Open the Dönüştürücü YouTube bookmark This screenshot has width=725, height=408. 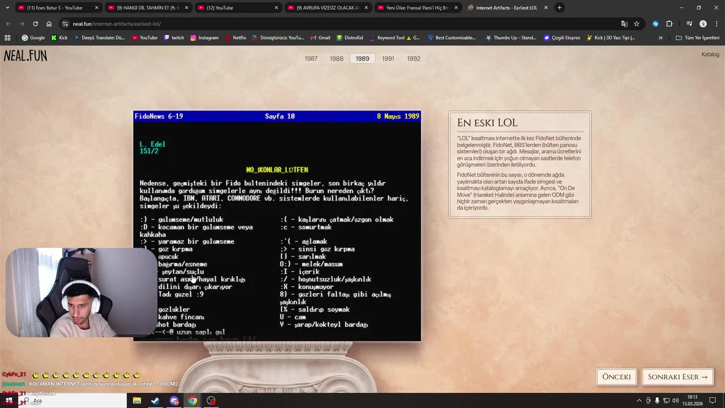(278, 38)
